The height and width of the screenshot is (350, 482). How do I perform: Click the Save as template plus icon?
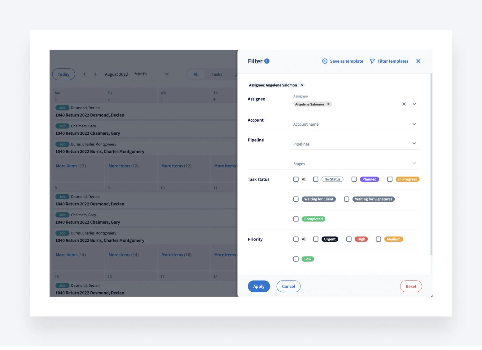click(325, 61)
